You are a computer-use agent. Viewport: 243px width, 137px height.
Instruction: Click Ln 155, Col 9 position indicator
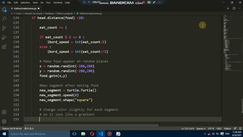click(x=188, y=129)
